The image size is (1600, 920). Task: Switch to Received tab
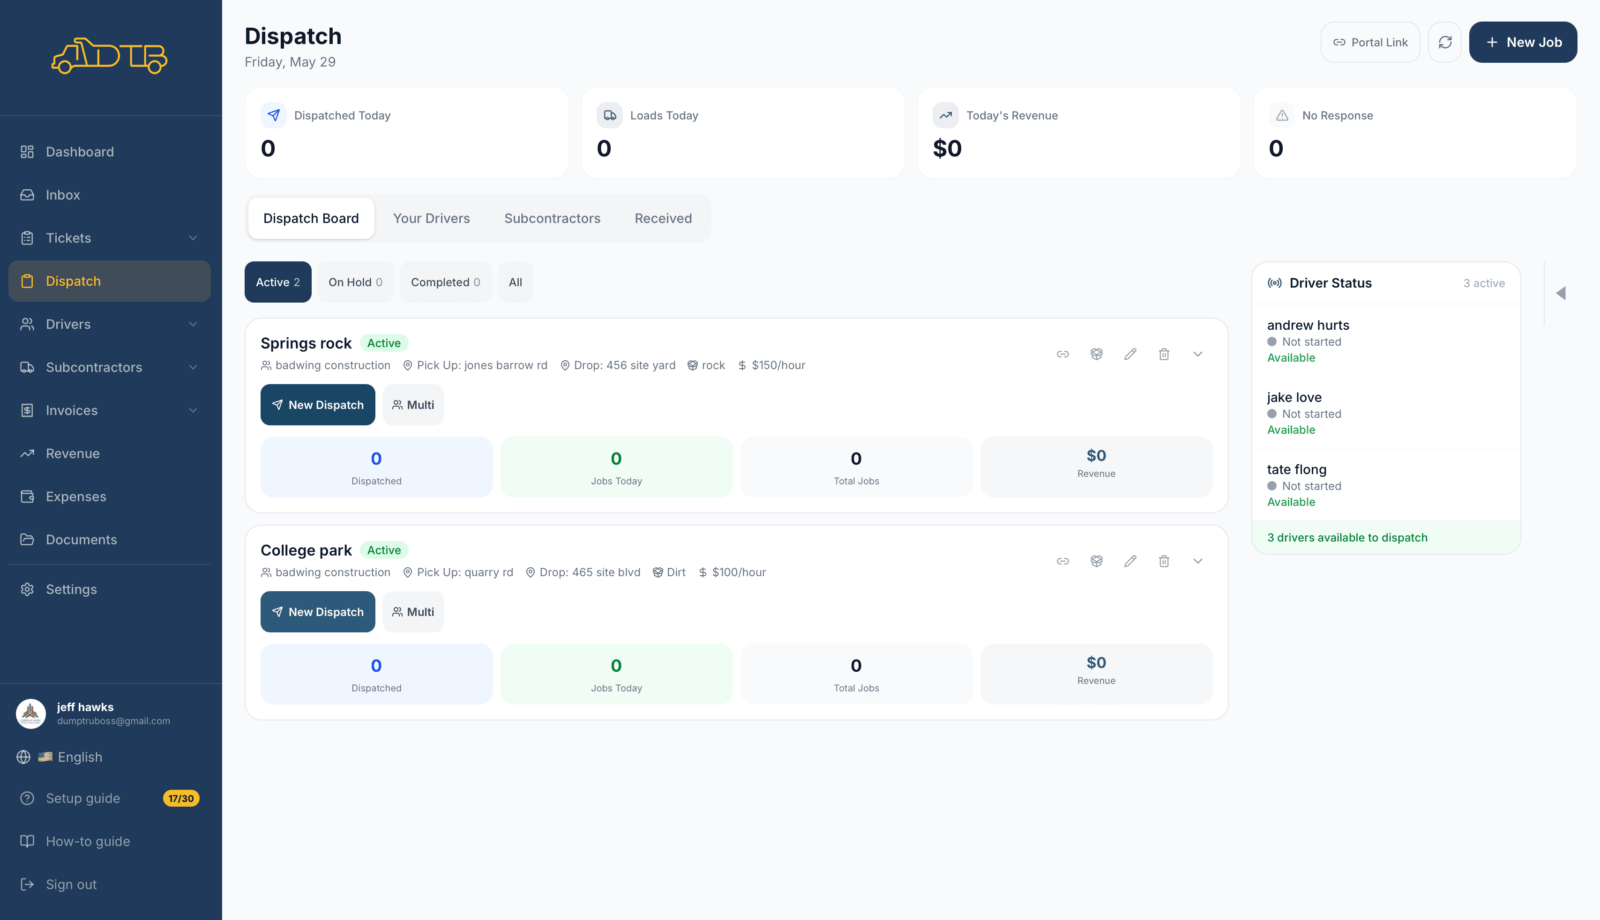tap(663, 218)
